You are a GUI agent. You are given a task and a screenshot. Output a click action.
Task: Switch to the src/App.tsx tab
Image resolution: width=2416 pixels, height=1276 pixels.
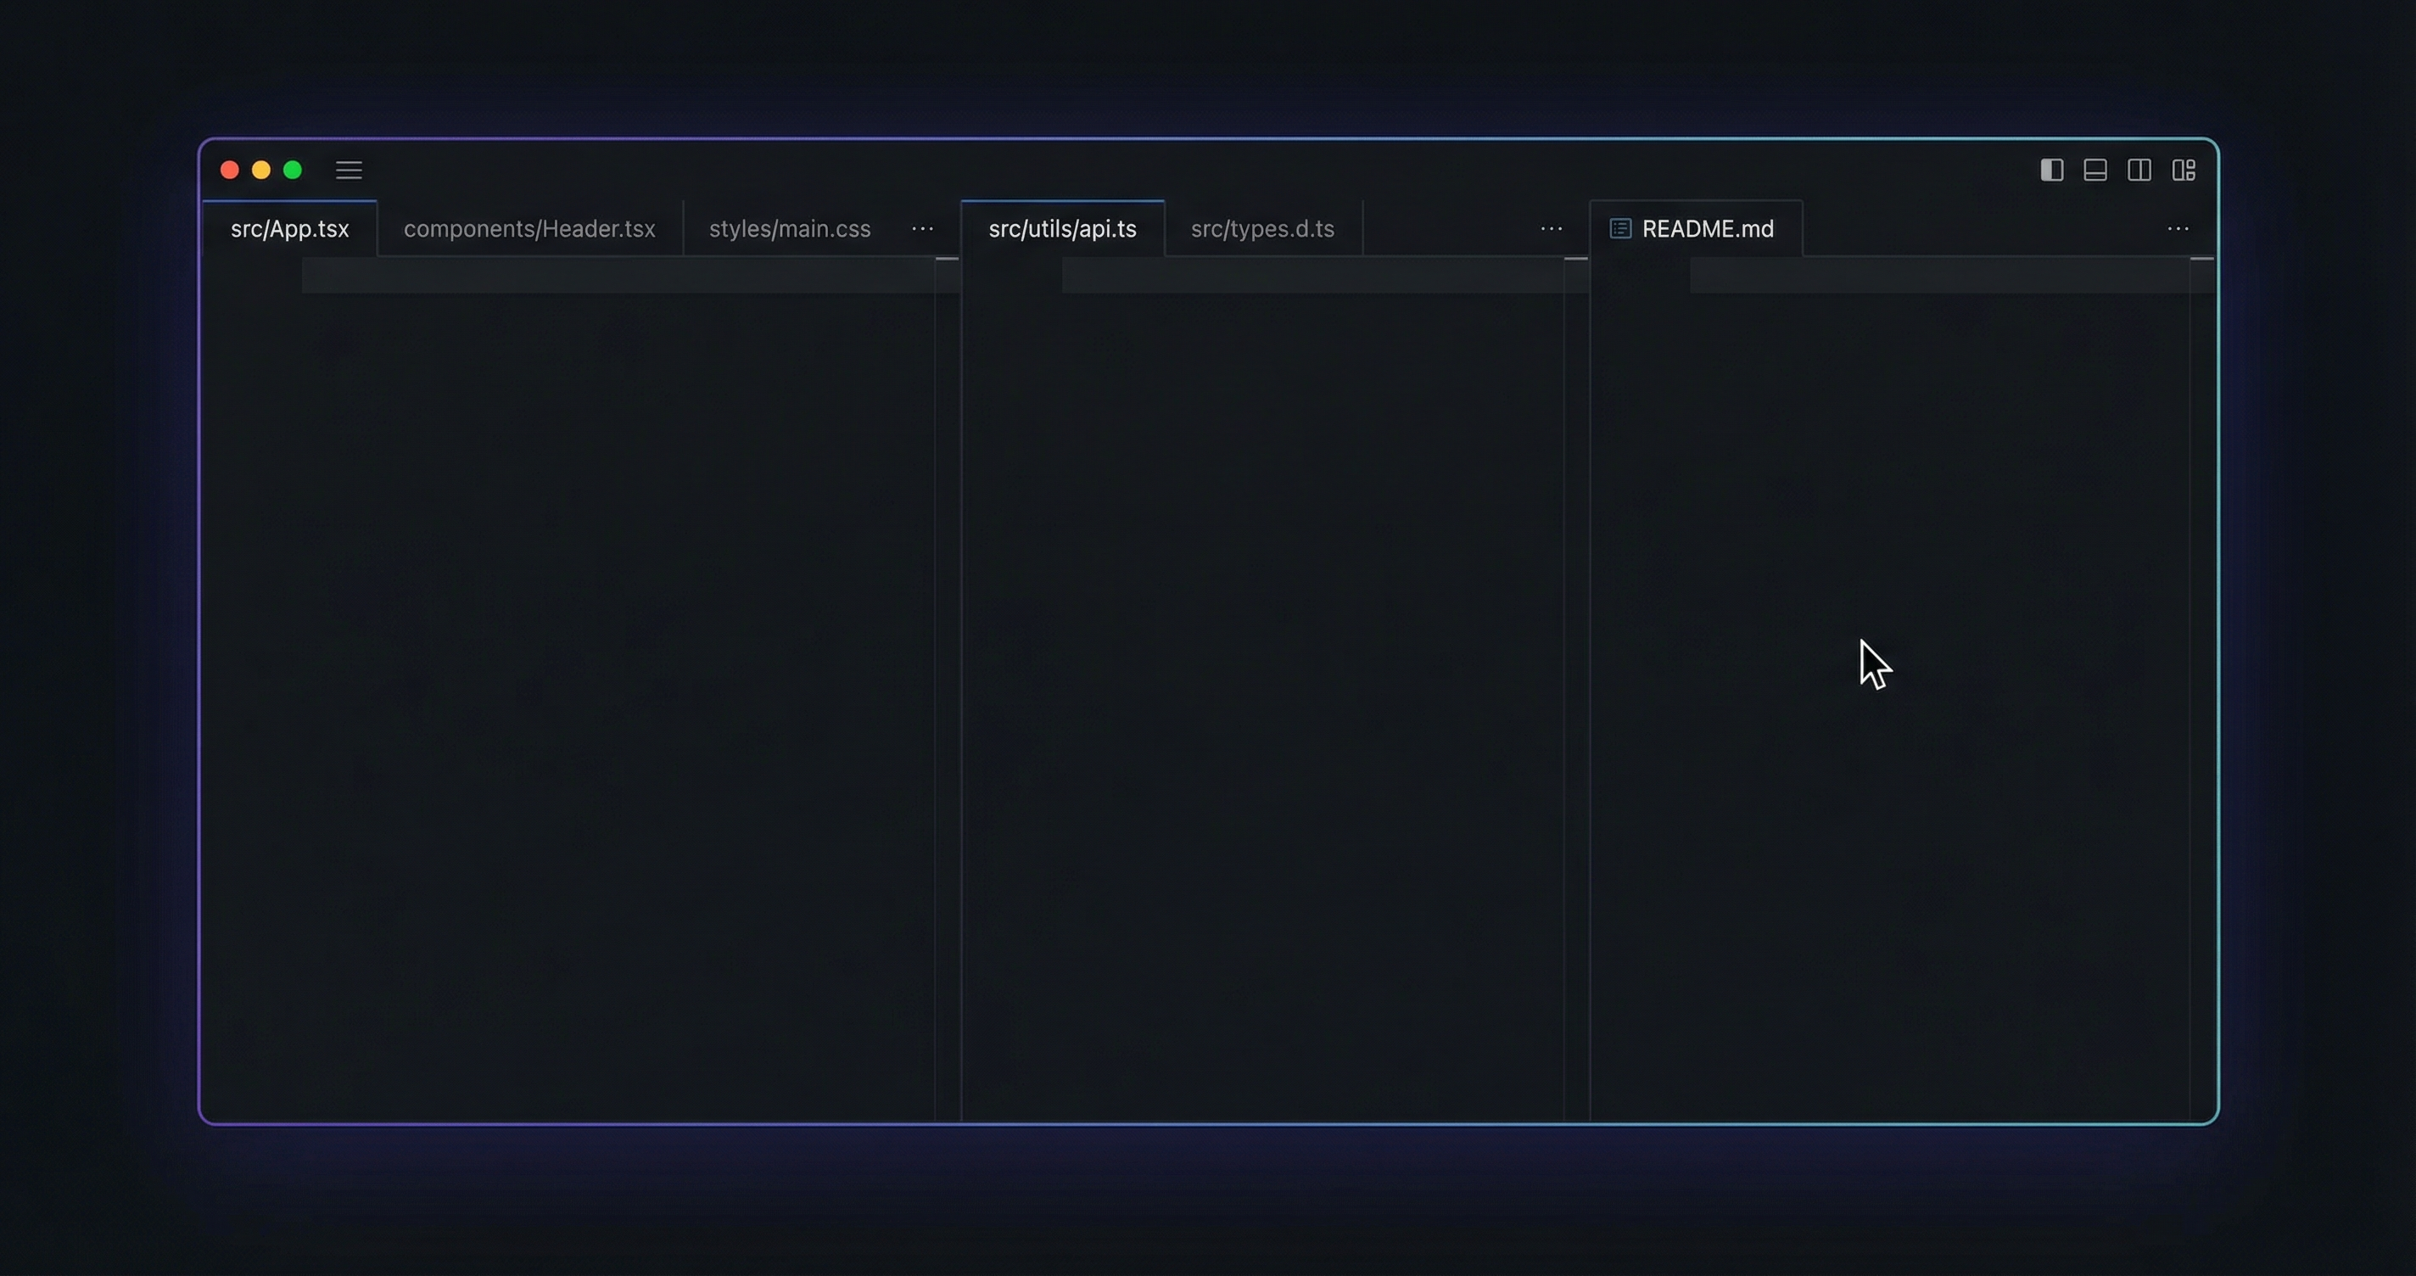(290, 229)
